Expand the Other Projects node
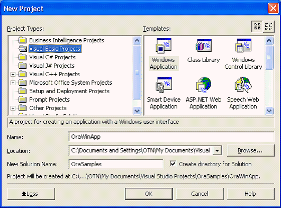This screenshot has width=281, height=208. [13, 108]
